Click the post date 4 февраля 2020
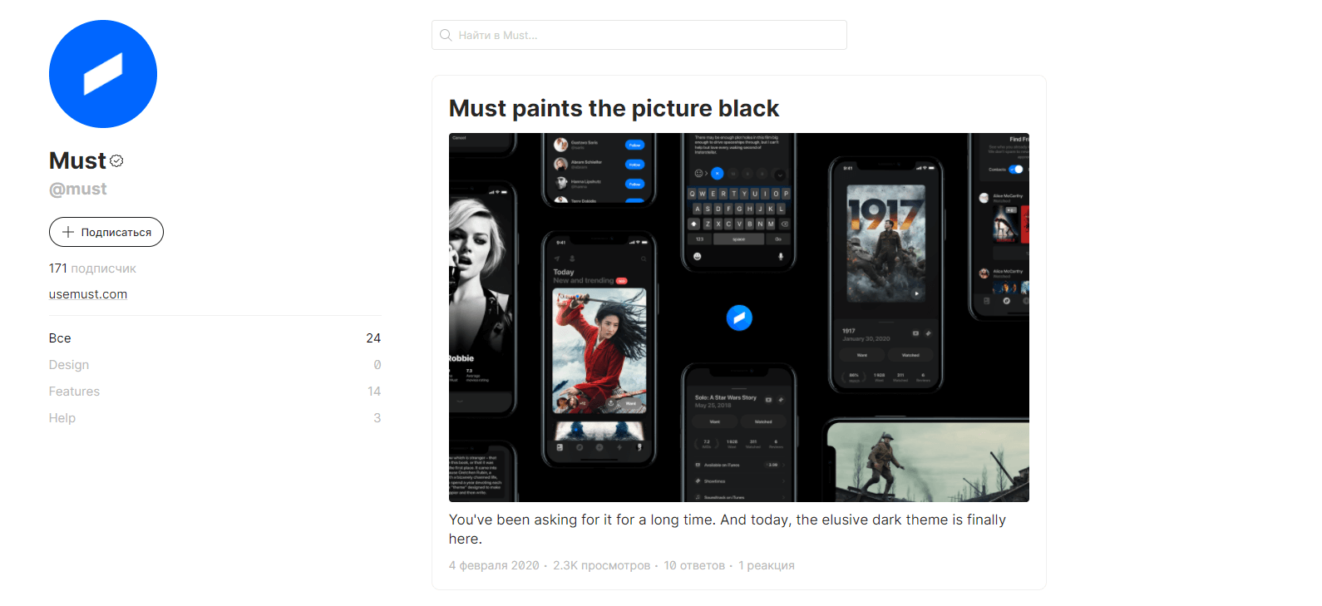Image resolution: width=1322 pixels, height=606 pixels. 494,565
